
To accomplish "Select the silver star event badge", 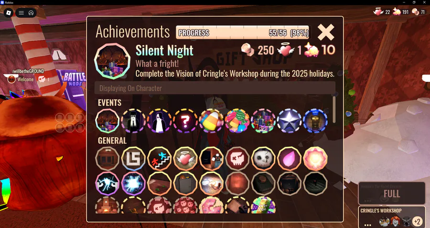I will point(289,121).
